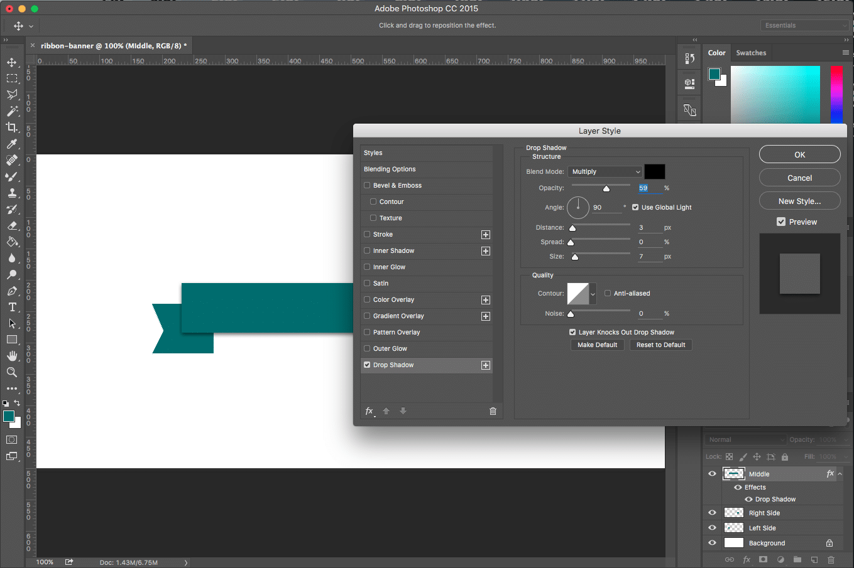
Task: Select the Crop tool
Action: coord(11,127)
